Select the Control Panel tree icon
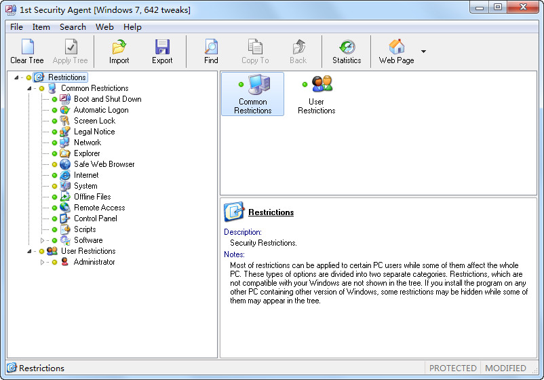 point(65,218)
